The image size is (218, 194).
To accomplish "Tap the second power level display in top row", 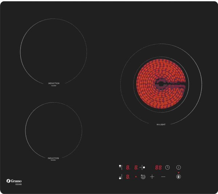I will [136, 167].
